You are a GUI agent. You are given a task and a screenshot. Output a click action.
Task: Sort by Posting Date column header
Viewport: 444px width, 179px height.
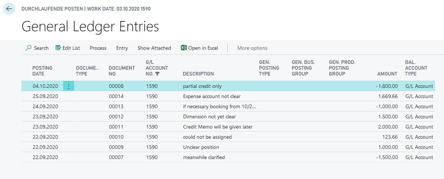(43, 71)
